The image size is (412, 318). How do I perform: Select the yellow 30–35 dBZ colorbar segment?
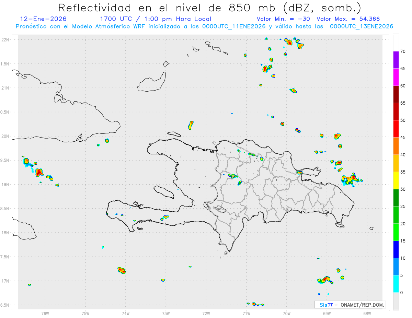coord(396,180)
